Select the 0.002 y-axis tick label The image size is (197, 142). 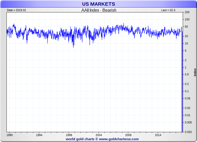point(188,132)
